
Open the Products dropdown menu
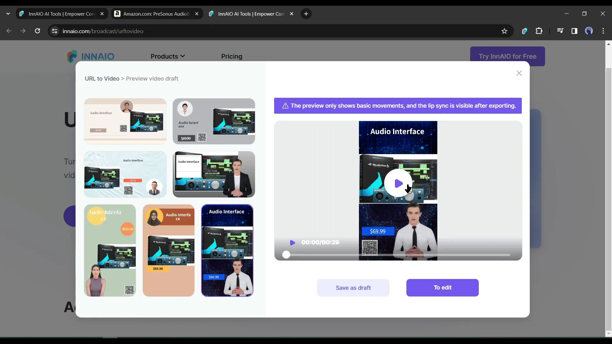pyautogui.click(x=168, y=56)
